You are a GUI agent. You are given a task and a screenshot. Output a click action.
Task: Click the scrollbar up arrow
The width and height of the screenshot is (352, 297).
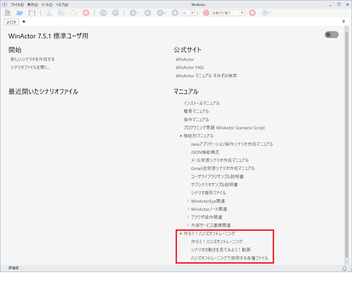tap(347, 28)
